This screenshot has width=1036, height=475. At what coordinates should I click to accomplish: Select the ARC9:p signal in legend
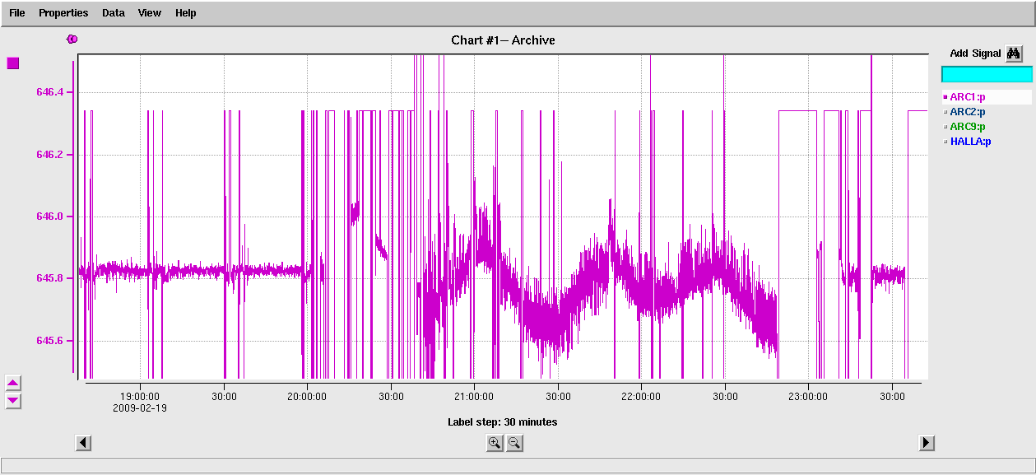(x=968, y=126)
